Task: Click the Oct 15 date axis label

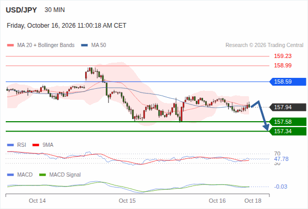Action: click(127, 201)
